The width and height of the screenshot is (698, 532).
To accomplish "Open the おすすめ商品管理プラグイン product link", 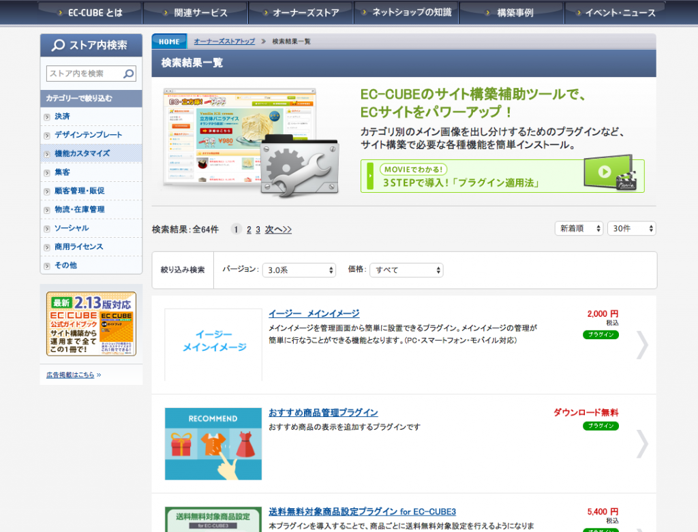I will (323, 413).
